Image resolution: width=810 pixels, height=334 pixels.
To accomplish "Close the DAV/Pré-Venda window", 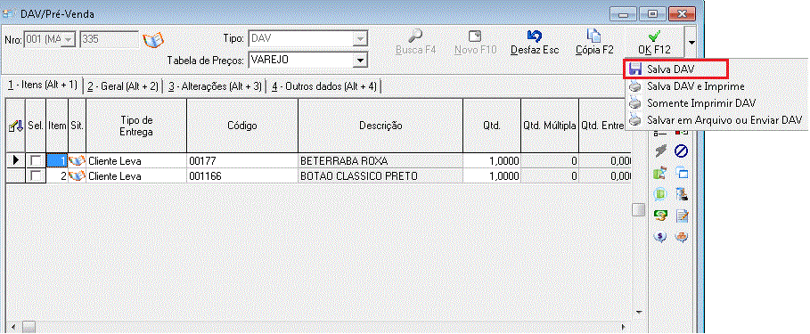I will tap(682, 13).
